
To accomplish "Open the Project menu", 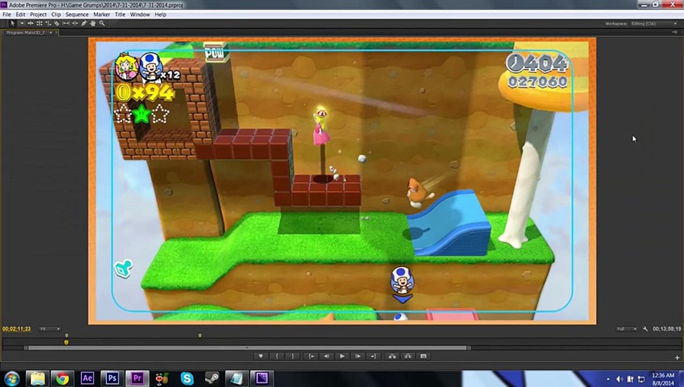I will point(38,15).
